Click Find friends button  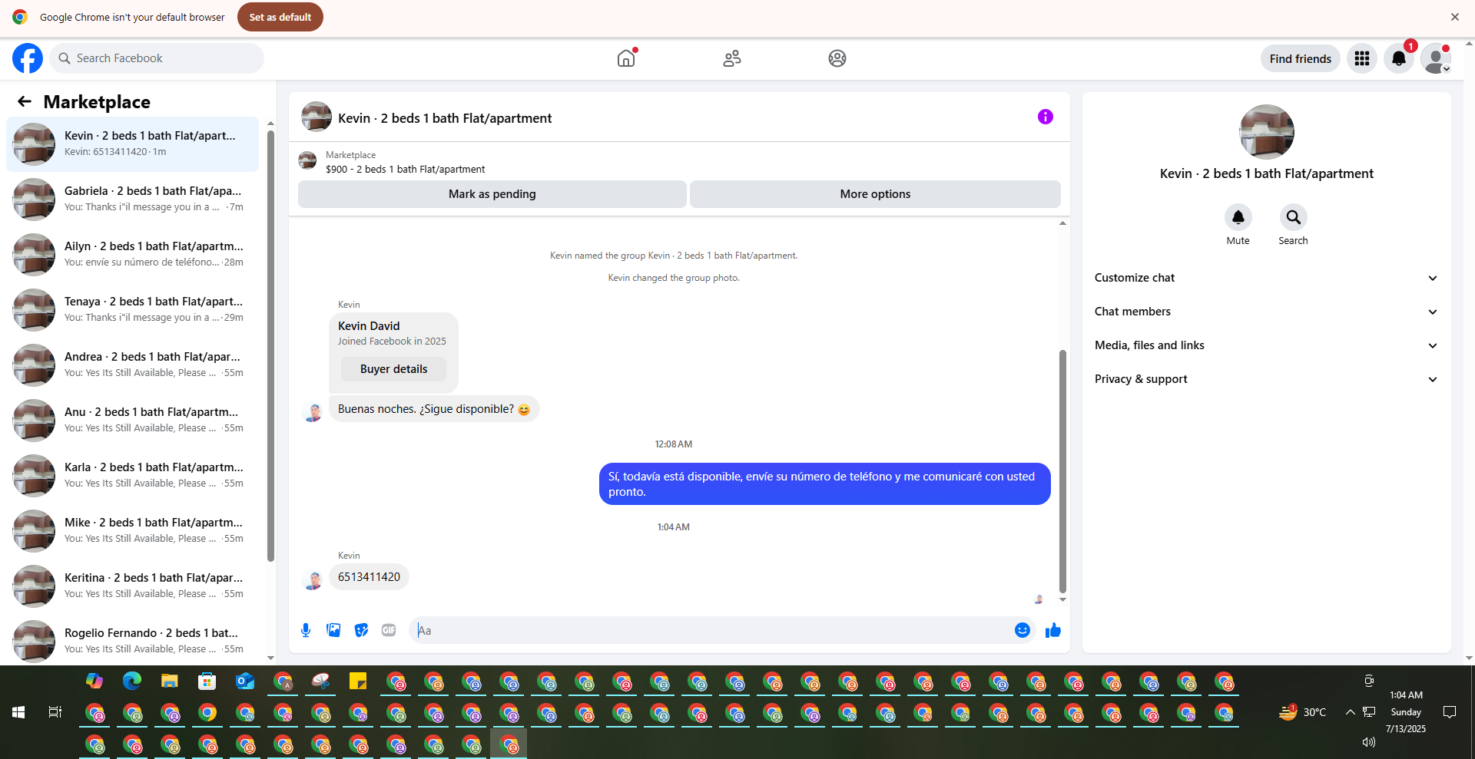click(x=1300, y=58)
